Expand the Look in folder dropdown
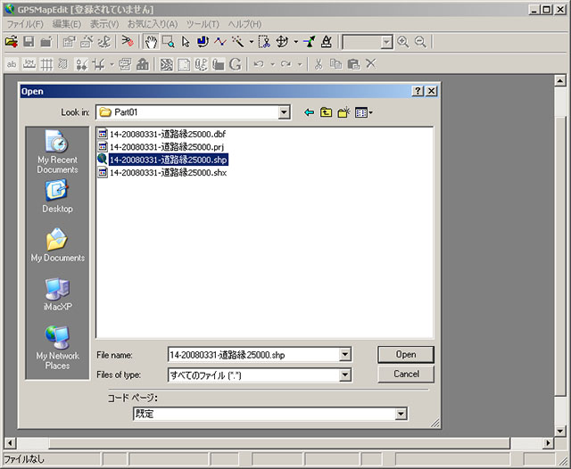 point(284,112)
